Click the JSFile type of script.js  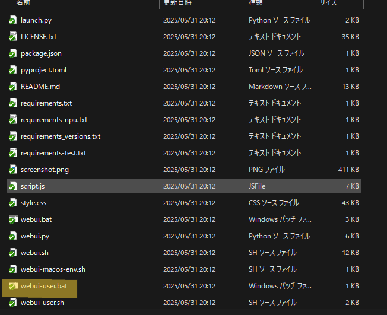click(257, 186)
